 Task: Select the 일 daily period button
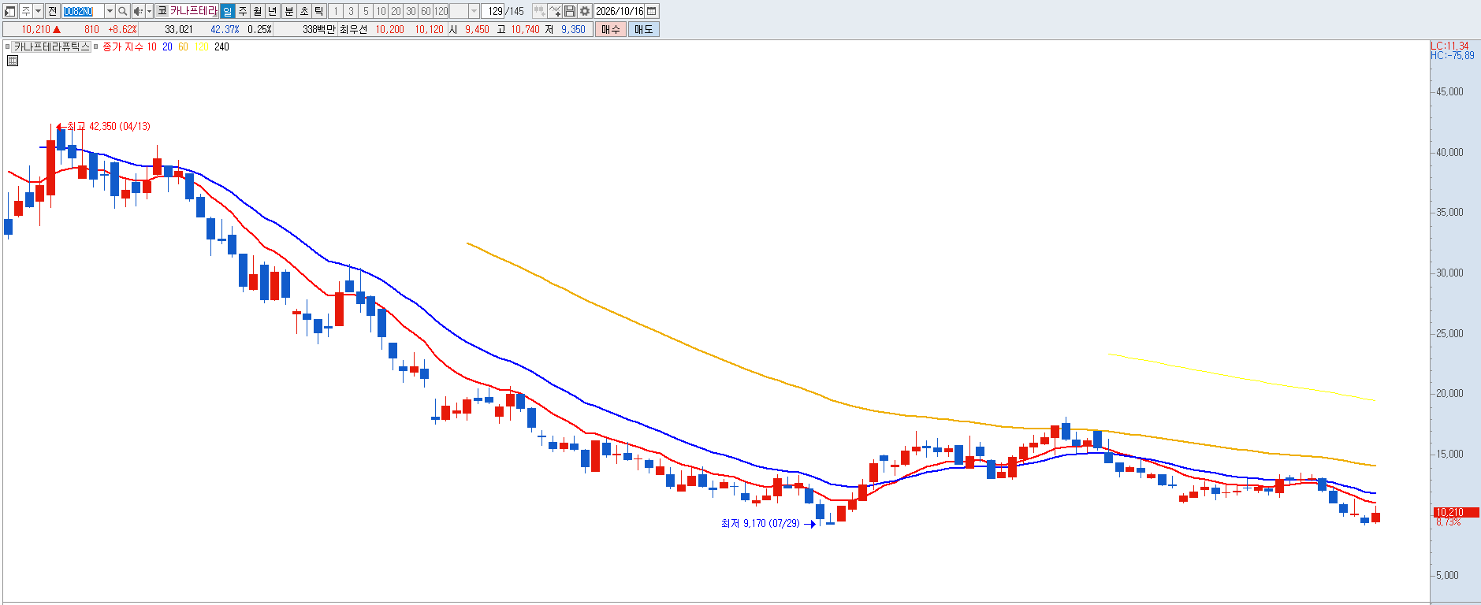click(x=227, y=11)
